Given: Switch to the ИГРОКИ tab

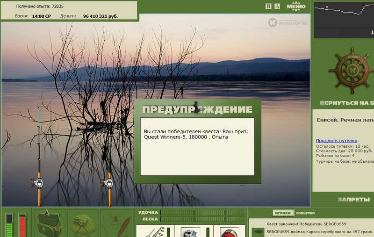Looking at the screenshot, I should coord(283,213).
